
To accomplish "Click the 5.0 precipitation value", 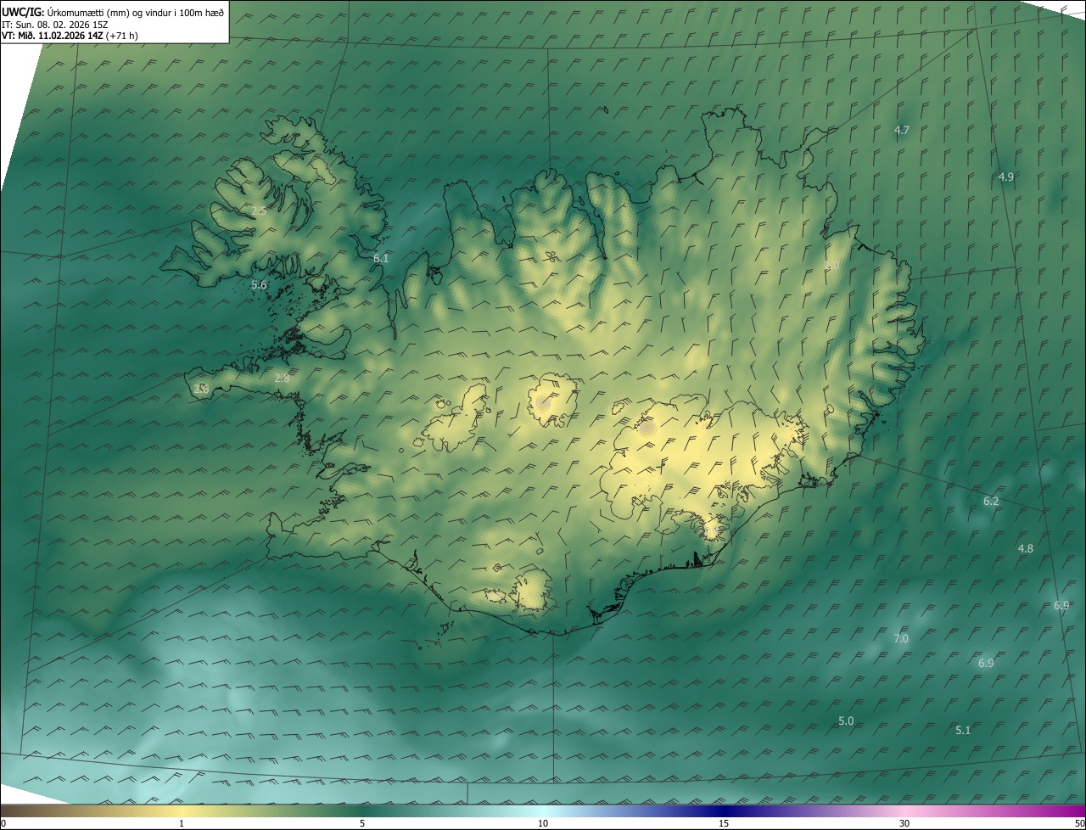I will 846,721.
